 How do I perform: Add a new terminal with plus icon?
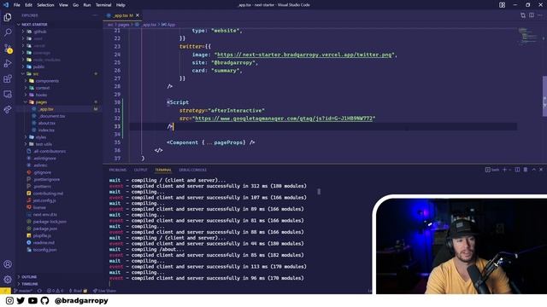[504, 170]
